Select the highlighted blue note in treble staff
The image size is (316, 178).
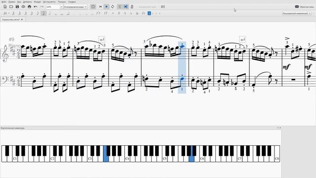click(182, 46)
